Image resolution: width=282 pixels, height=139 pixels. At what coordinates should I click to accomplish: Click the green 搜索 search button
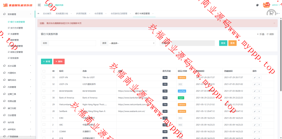pos(223,43)
